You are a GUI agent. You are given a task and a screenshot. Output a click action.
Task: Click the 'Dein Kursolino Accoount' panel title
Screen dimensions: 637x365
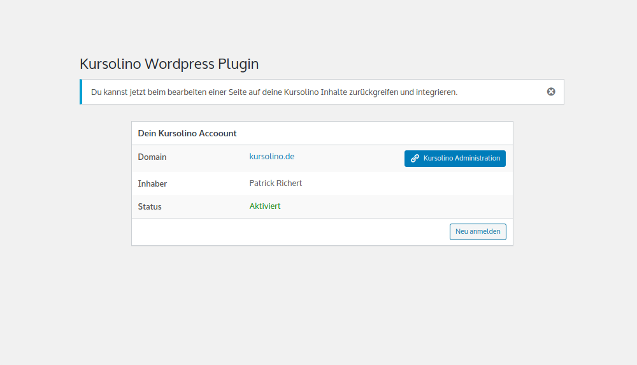[x=187, y=133]
